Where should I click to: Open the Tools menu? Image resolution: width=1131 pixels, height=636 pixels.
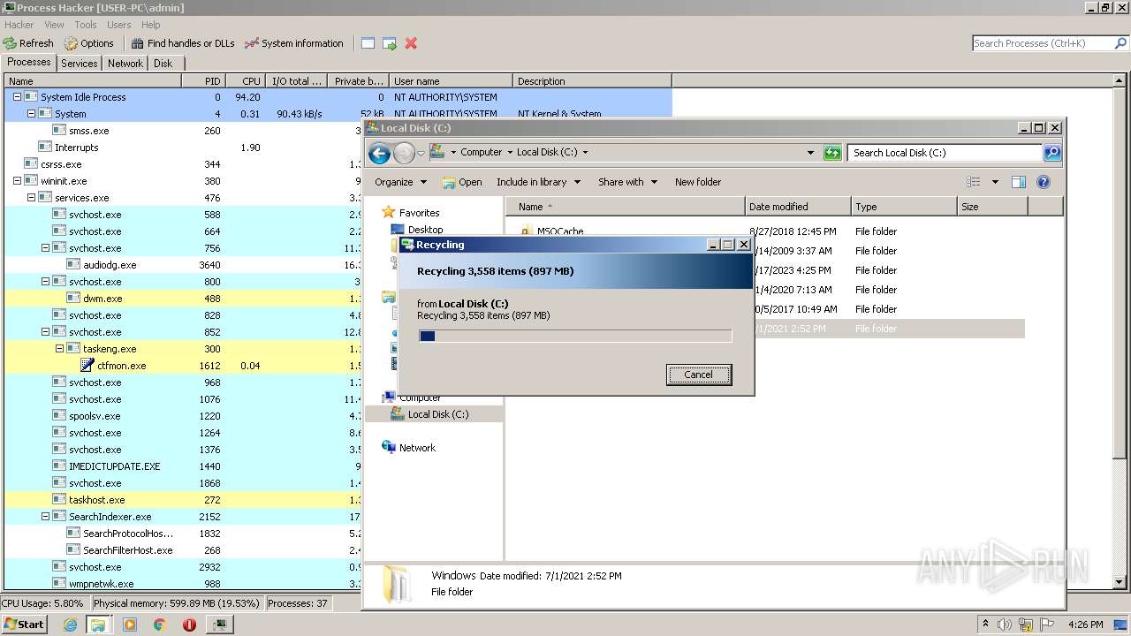(x=86, y=25)
